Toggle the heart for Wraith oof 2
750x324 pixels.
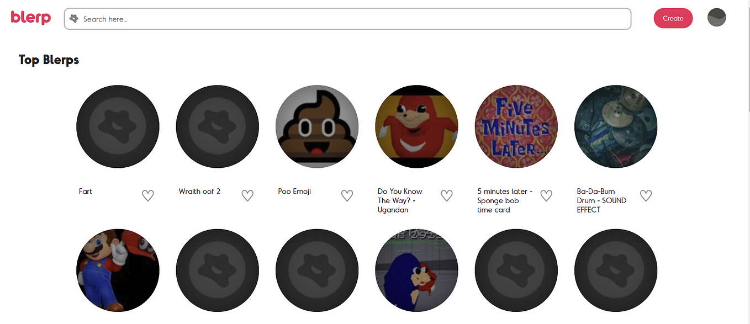[x=247, y=195]
